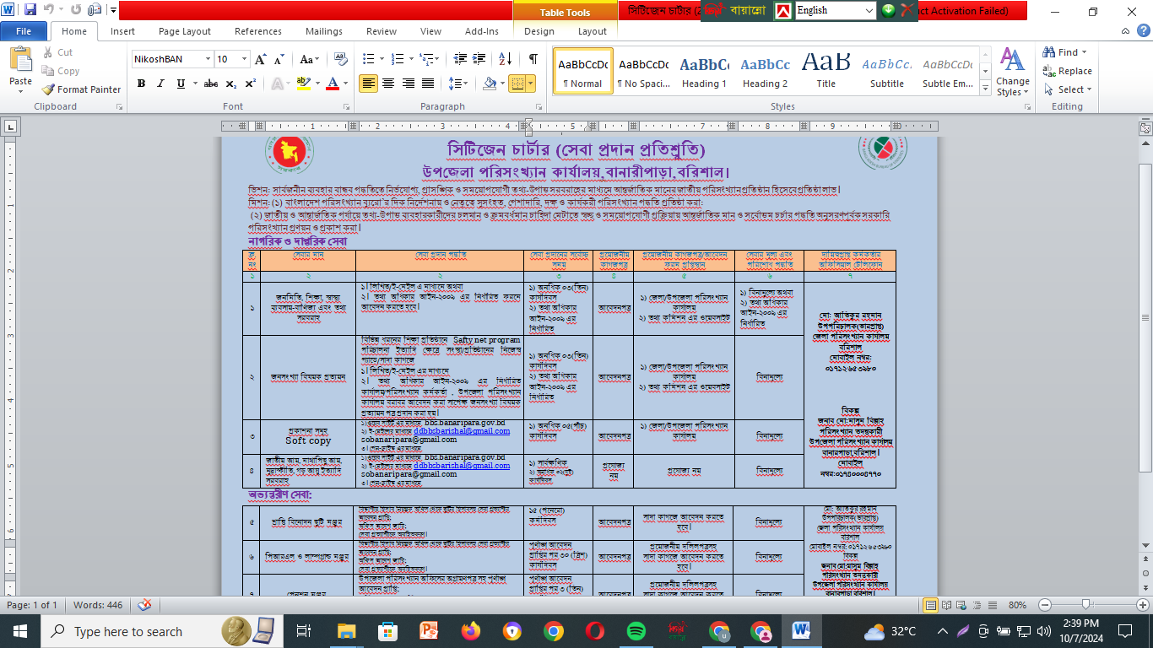This screenshot has width=1153, height=648.
Task: Center align the paragraph text
Action: 388,84
